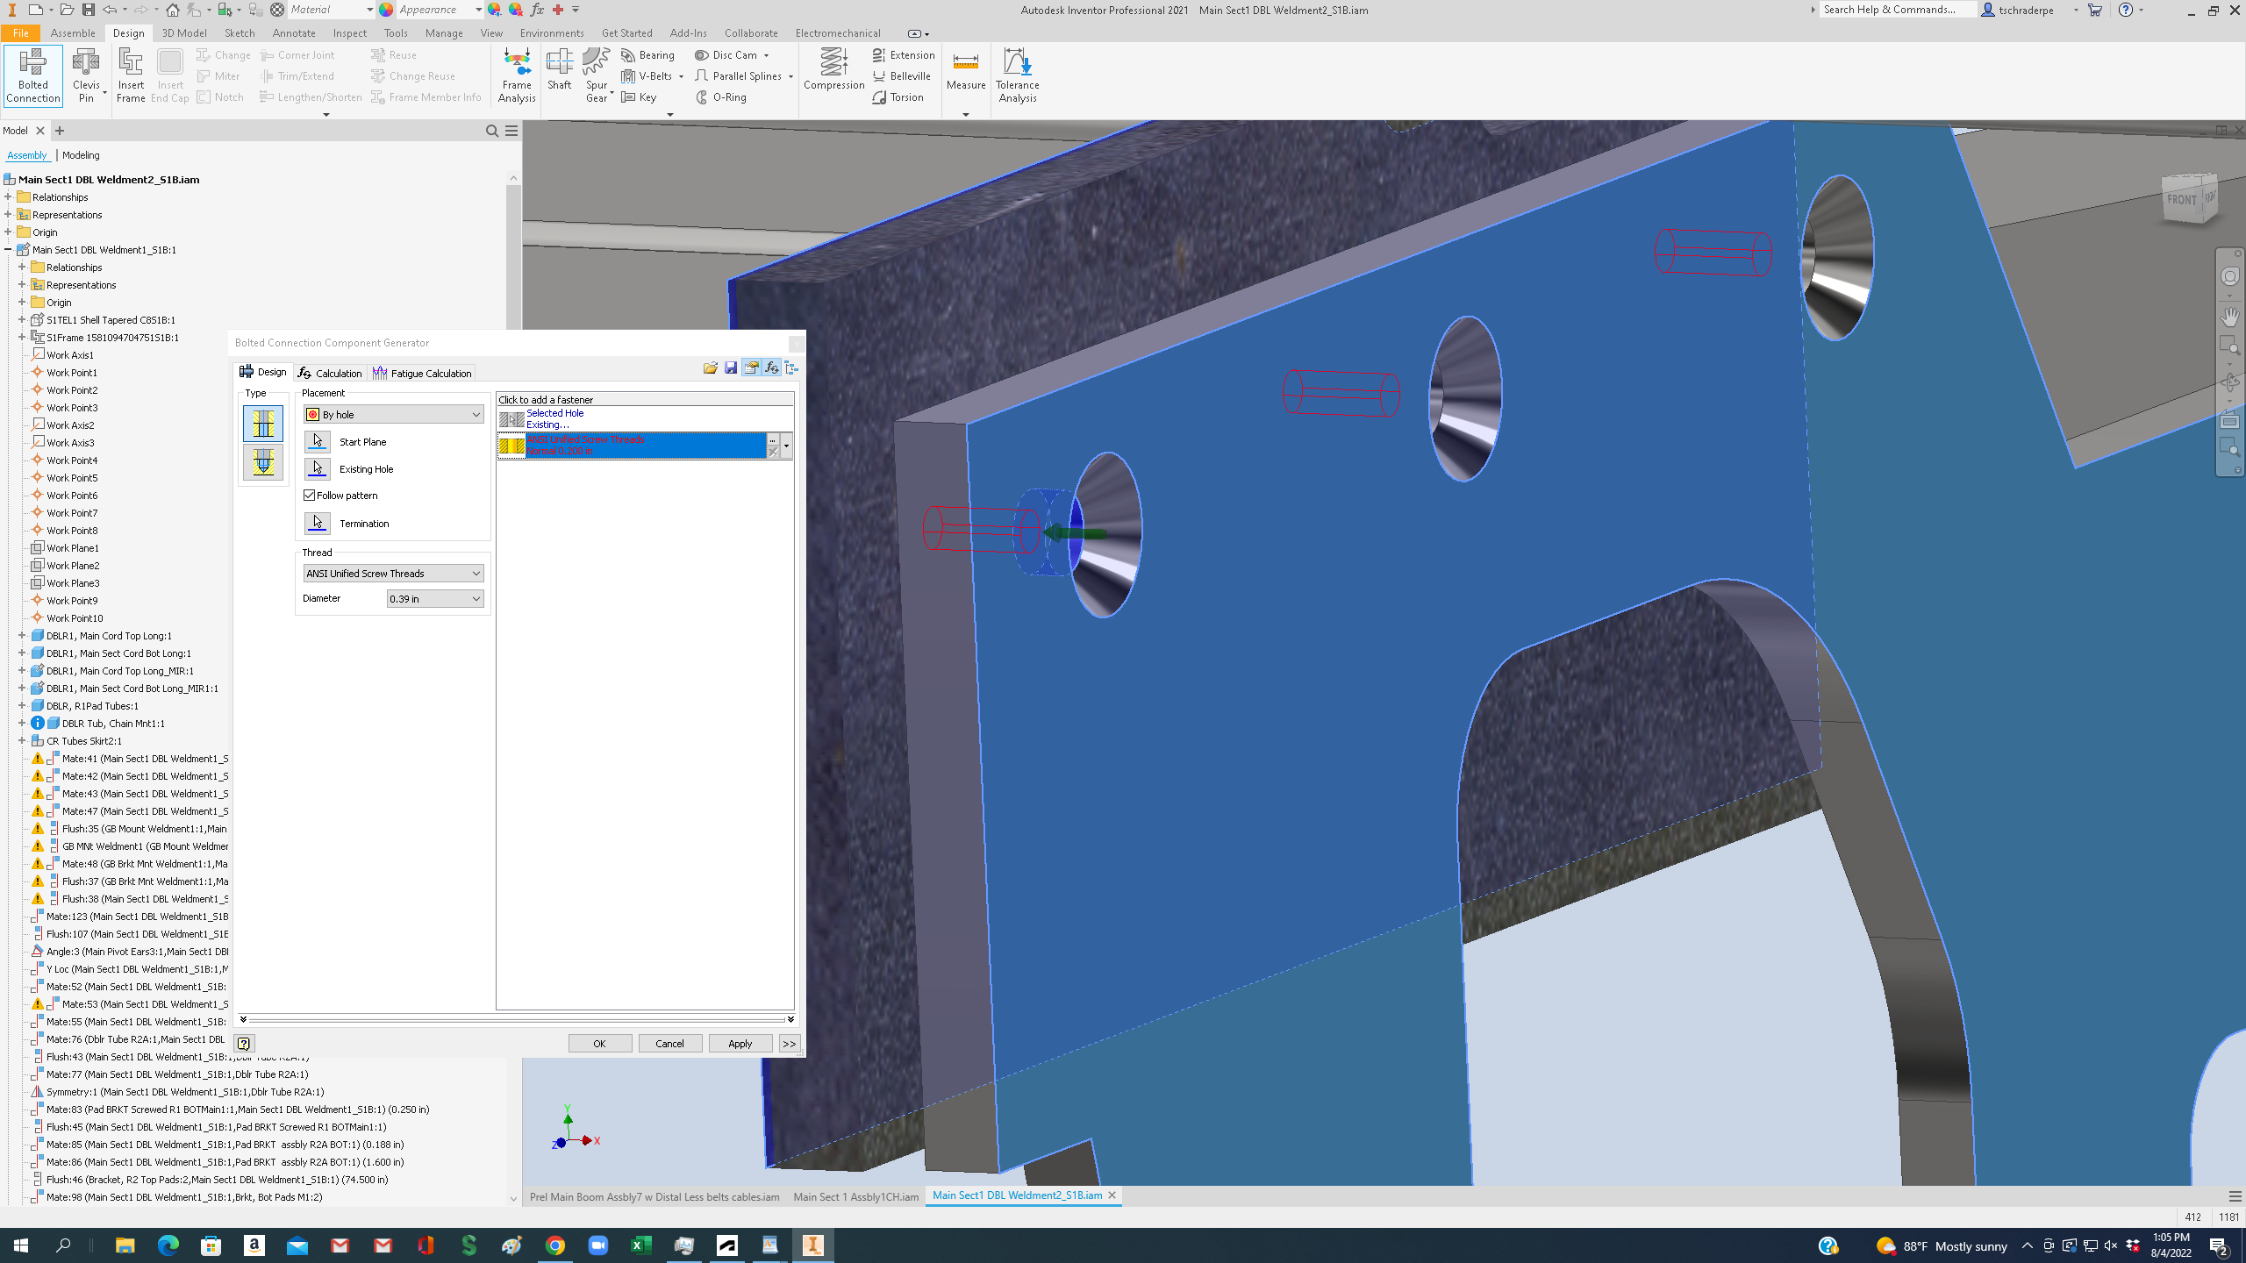Viewport: 2246px width, 1263px height.
Task: Click the Apply button
Action: (740, 1044)
